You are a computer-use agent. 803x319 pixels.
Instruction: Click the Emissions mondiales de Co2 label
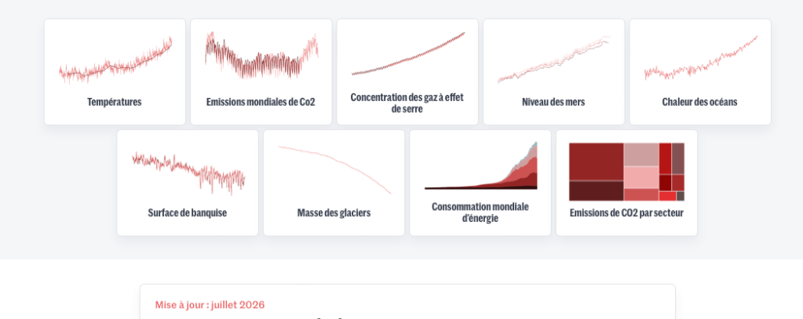coord(261,102)
